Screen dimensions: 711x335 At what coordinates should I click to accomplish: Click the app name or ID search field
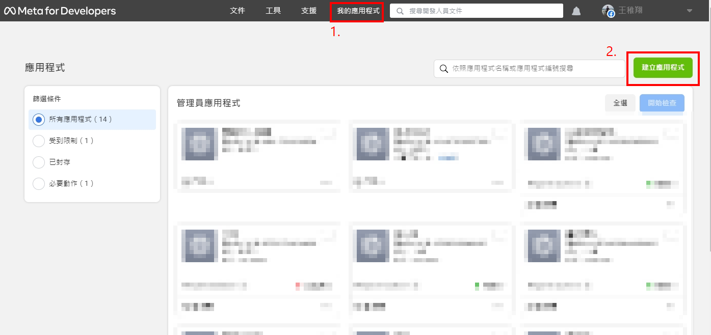530,68
